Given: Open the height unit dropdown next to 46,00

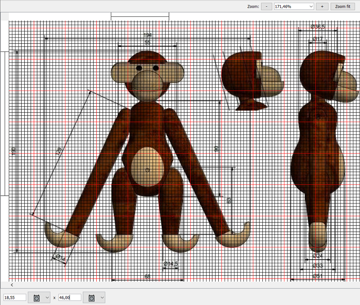Looking at the screenshot, I should 94,297.
